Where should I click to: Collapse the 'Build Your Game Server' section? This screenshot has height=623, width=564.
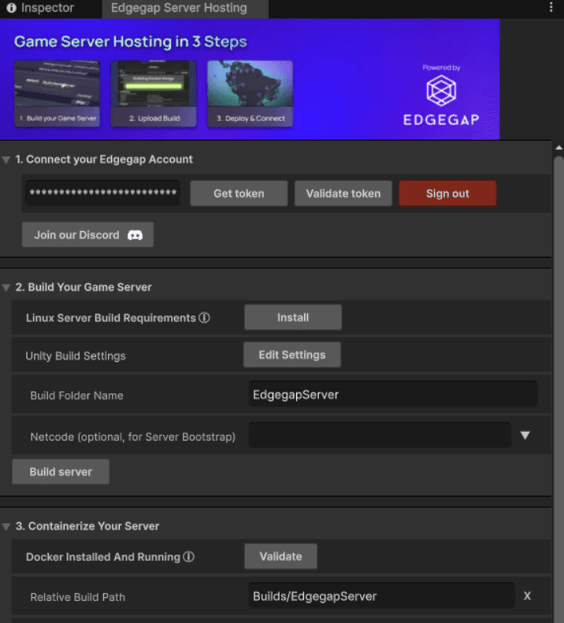point(6,288)
